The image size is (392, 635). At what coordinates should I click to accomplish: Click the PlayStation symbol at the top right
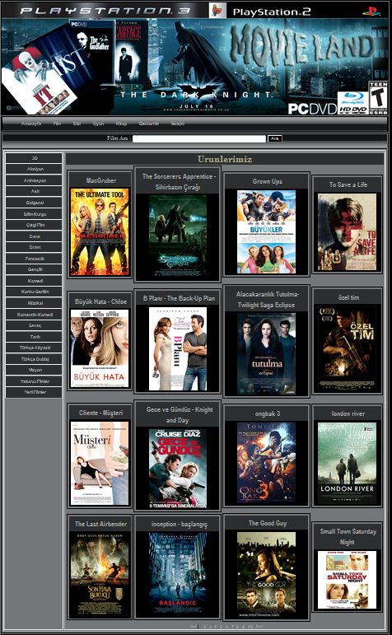point(371,11)
